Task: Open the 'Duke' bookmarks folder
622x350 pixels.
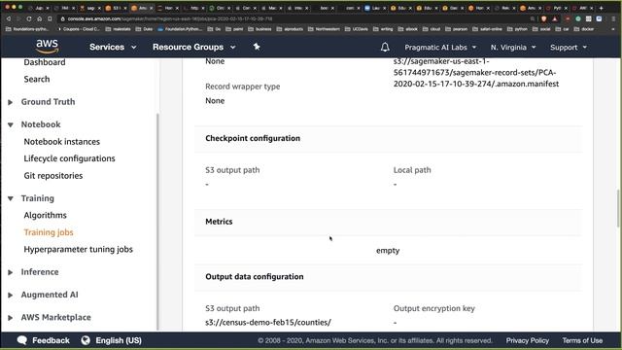Action: [144, 29]
